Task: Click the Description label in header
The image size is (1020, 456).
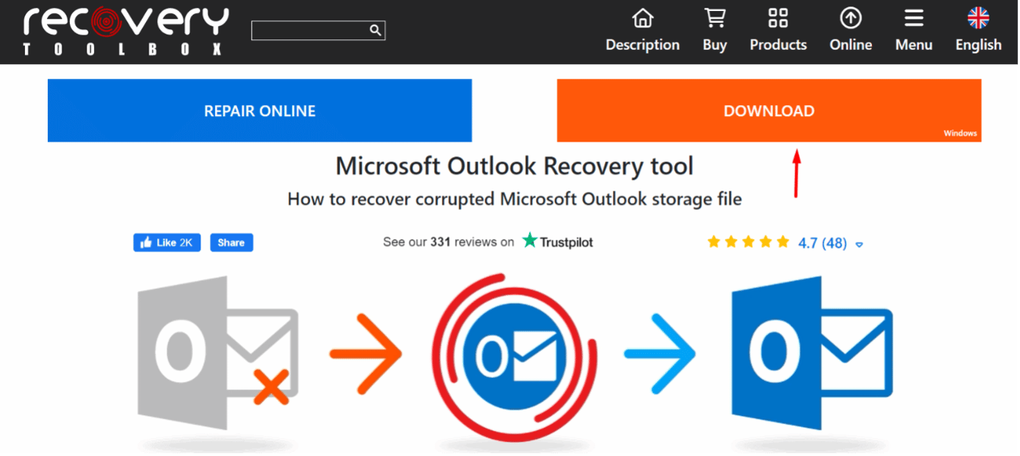Action: click(642, 45)
